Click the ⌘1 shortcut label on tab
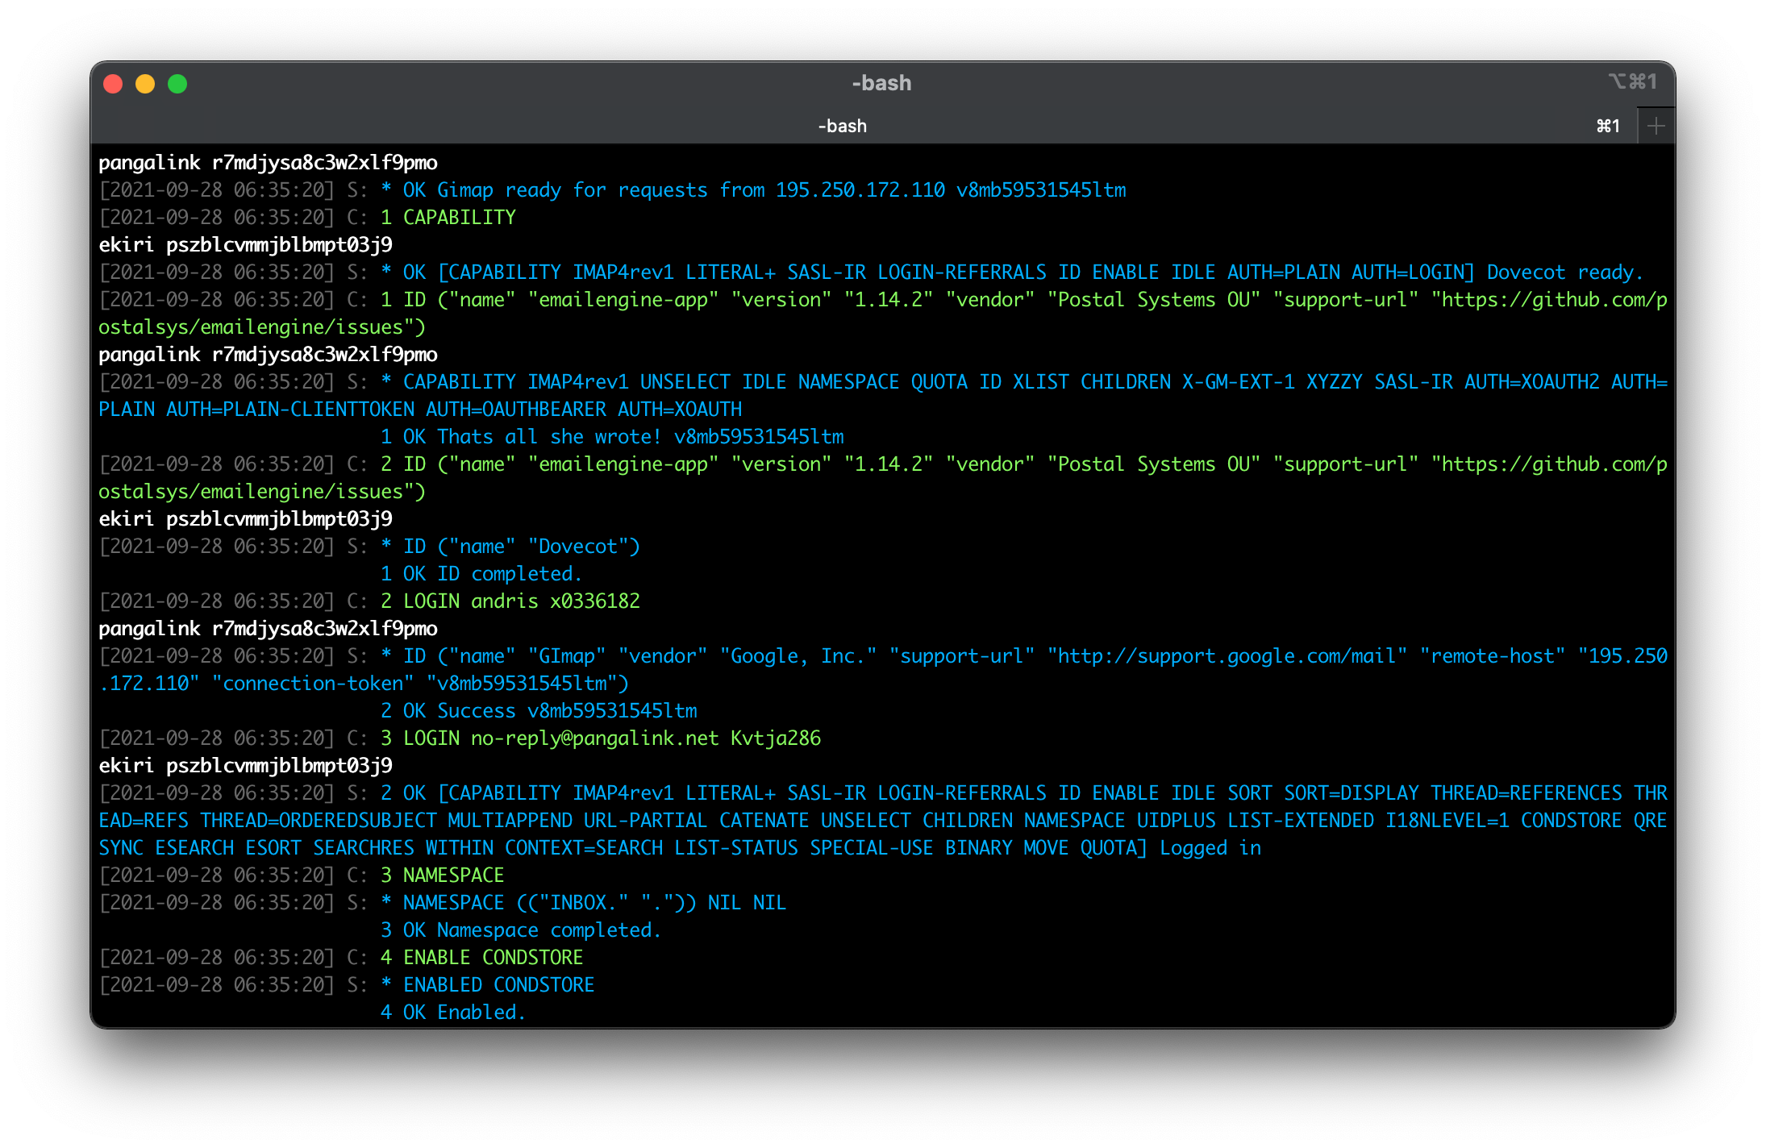The height and width of the screenshot is (1148, 1766). [1608, 126]
